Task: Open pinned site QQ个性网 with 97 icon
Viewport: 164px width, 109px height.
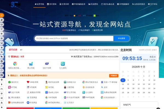Action: (x=47, y=65)
